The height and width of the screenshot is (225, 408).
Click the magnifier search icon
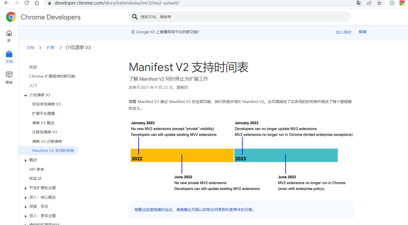click(135, 17)
